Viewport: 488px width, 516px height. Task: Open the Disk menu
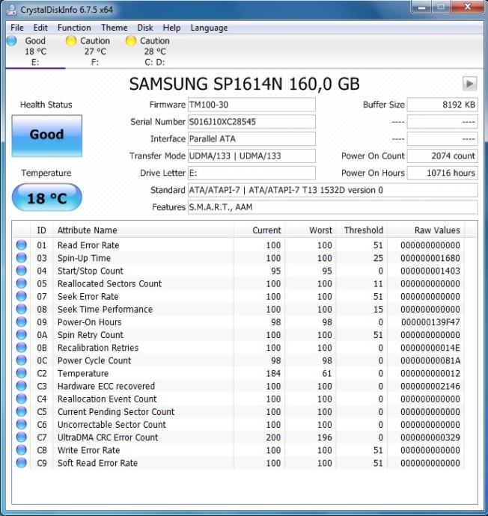[x=145, y=28]
